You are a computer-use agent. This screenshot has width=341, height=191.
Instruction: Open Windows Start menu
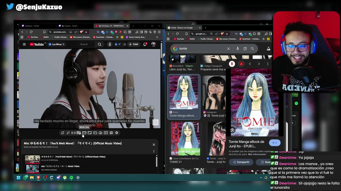click(19, 178)
